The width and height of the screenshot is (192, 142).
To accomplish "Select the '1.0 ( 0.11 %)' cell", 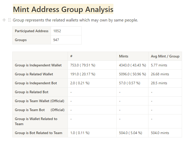I will (92, 133).
